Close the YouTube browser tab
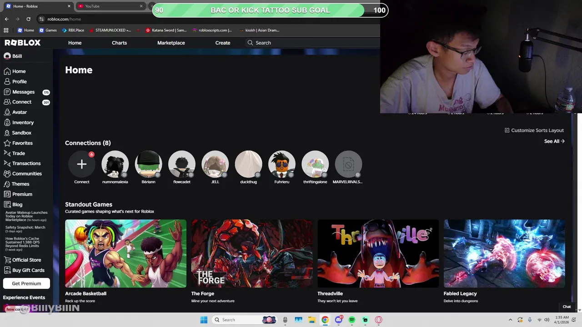 point(141,6)
